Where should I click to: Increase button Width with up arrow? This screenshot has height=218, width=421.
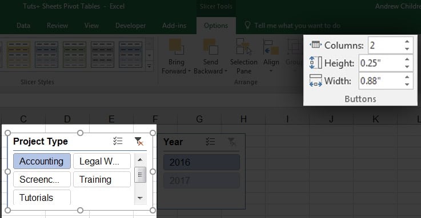[x=407, y=77]
